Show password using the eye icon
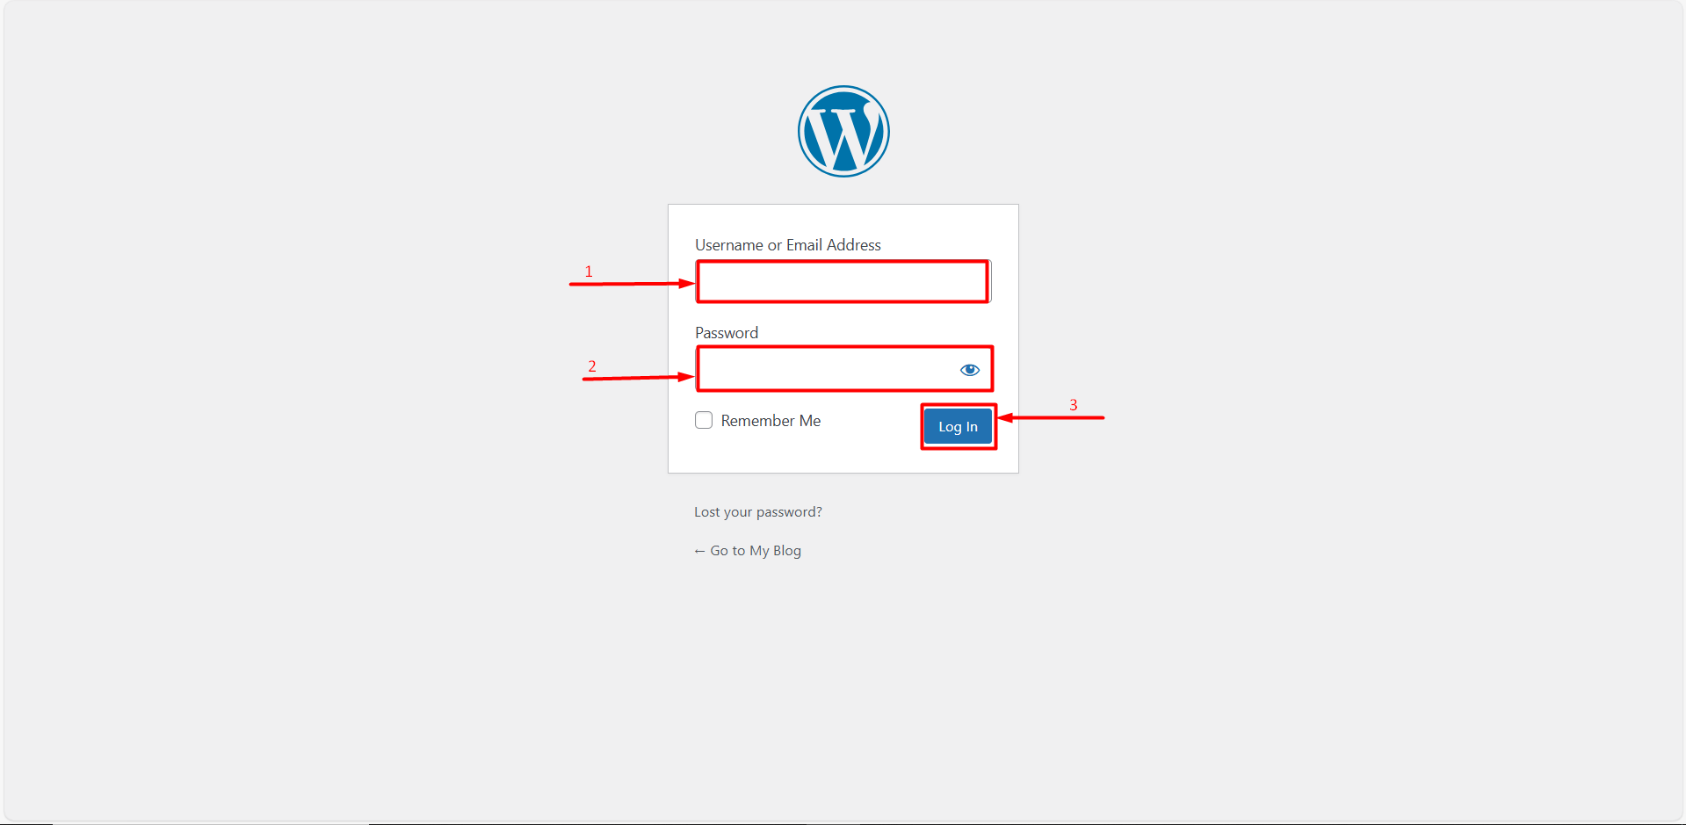This screenshot has width=1686, height=825. click(x=970, y=370)
